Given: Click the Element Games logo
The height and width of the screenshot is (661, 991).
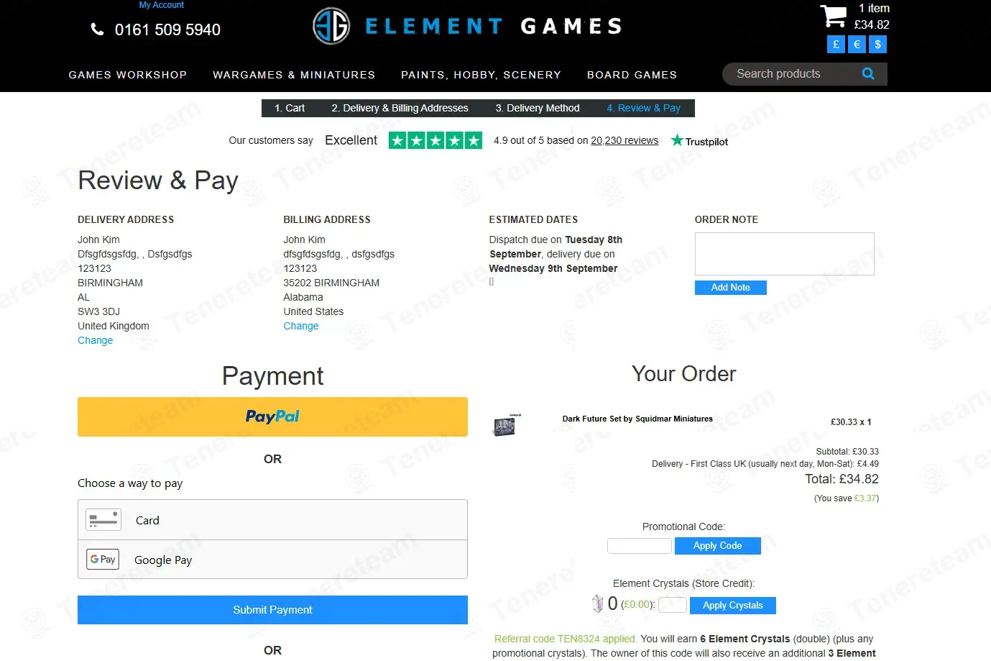Looking at the screenshot, I should 467,26.
